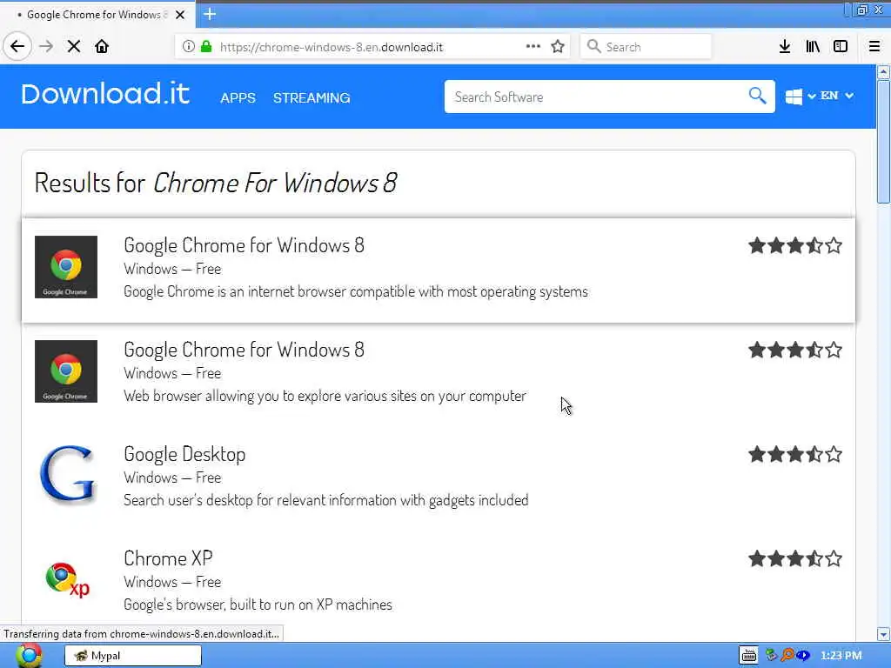Click the Download.it site logo

click(x=105, y=94)
